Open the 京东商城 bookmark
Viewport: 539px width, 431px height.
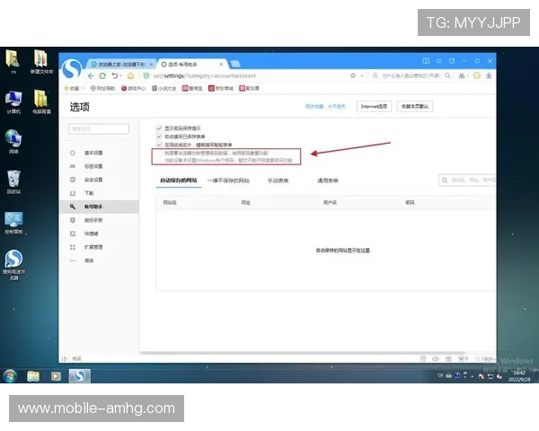coord(221,88)
